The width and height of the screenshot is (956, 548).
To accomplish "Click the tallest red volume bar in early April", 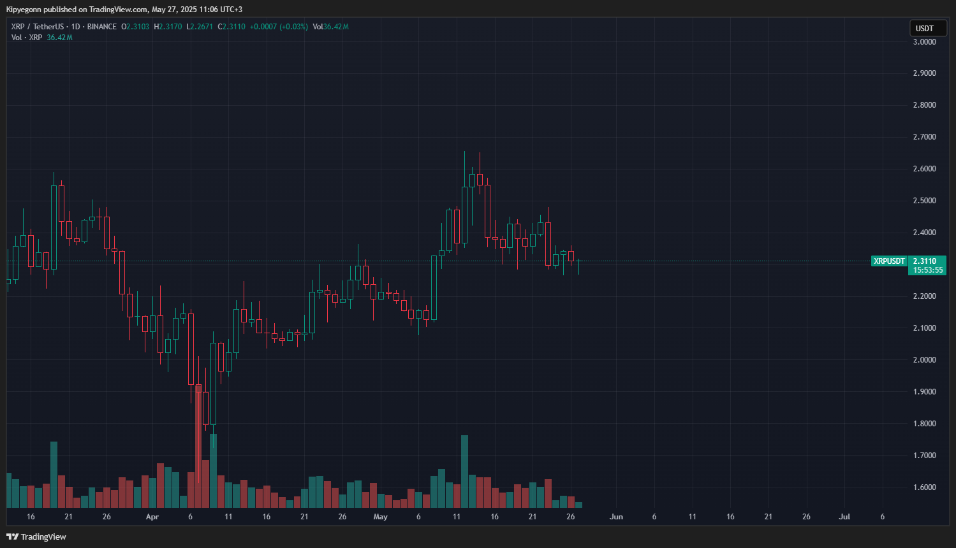I will click(198, 446).
